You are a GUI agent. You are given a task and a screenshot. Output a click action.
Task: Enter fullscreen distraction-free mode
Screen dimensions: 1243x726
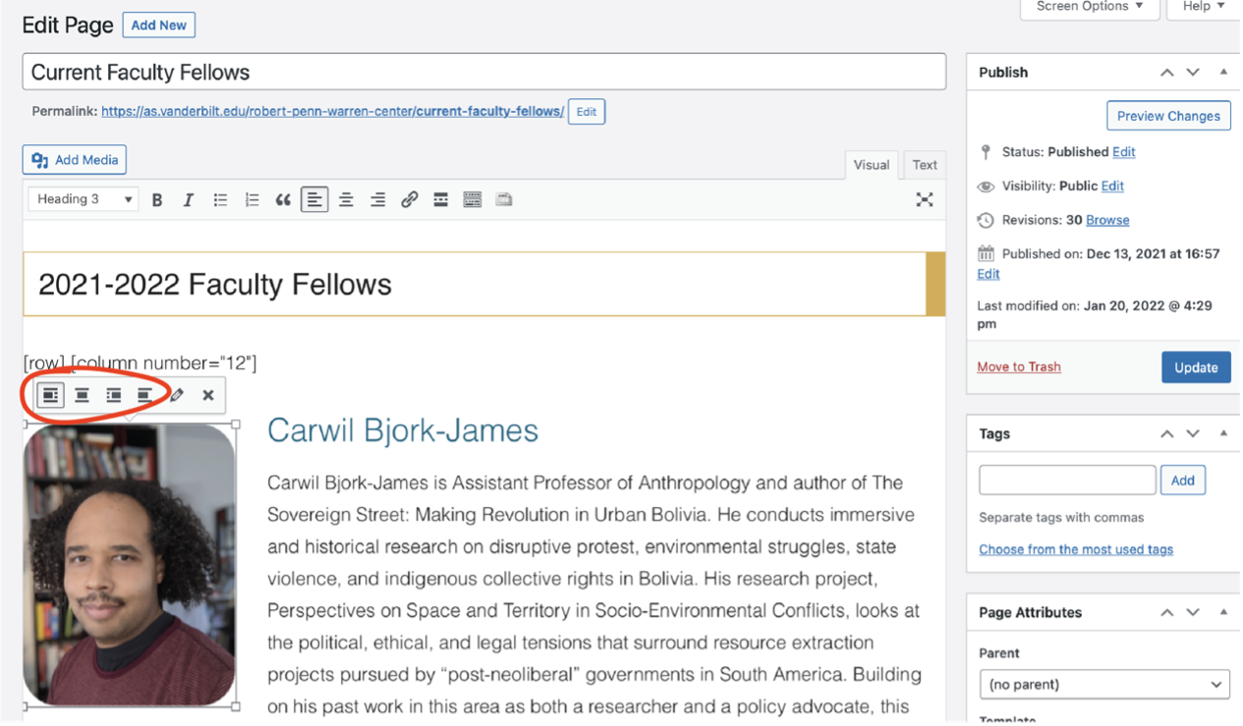924,199
